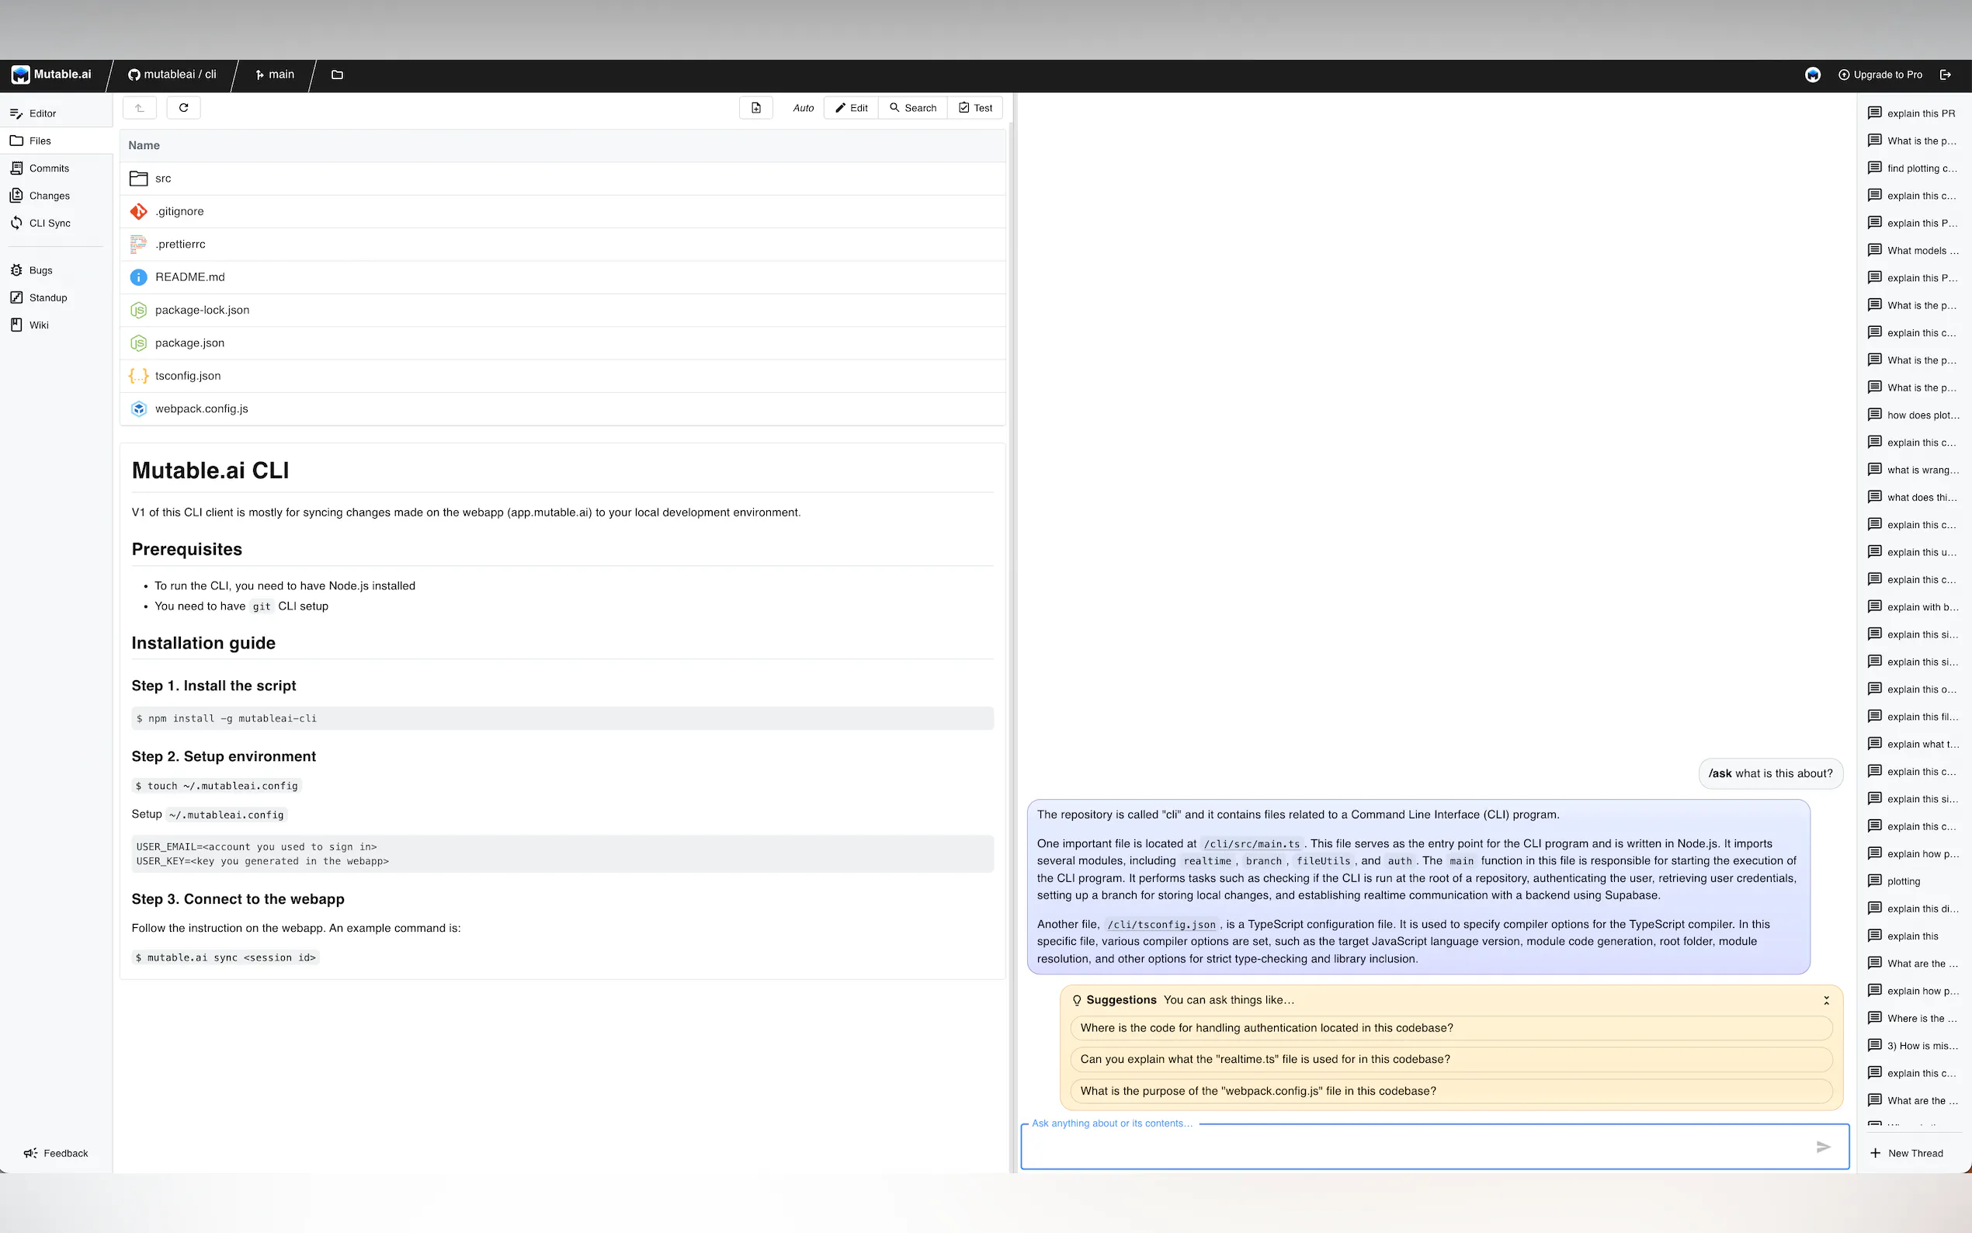Open the 'explain this u…' thread

tap(1912, 552)
